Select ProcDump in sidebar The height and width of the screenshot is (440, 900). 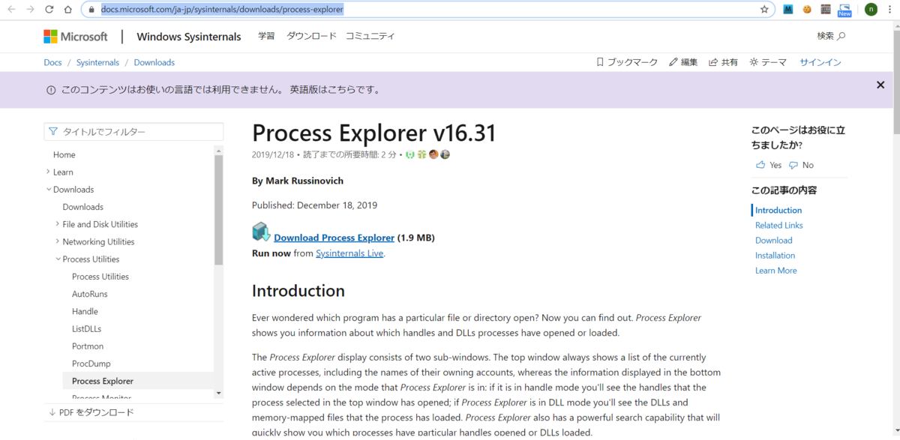click(x=91, y=364)
